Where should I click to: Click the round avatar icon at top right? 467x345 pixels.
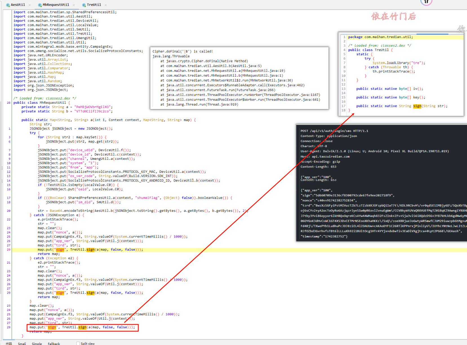click(426, 2)
